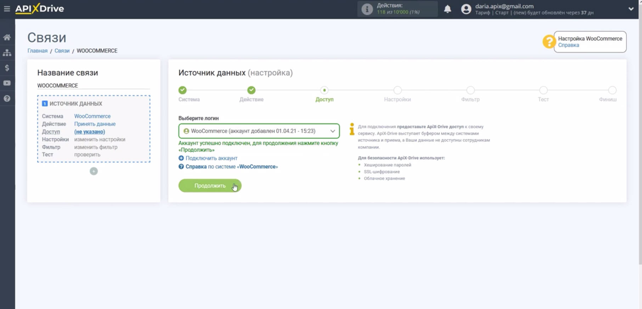Image resolution: width=642 pixels, height=309 pixels.
Task: Select the Финиш step
Action: [x=612, y=90]
